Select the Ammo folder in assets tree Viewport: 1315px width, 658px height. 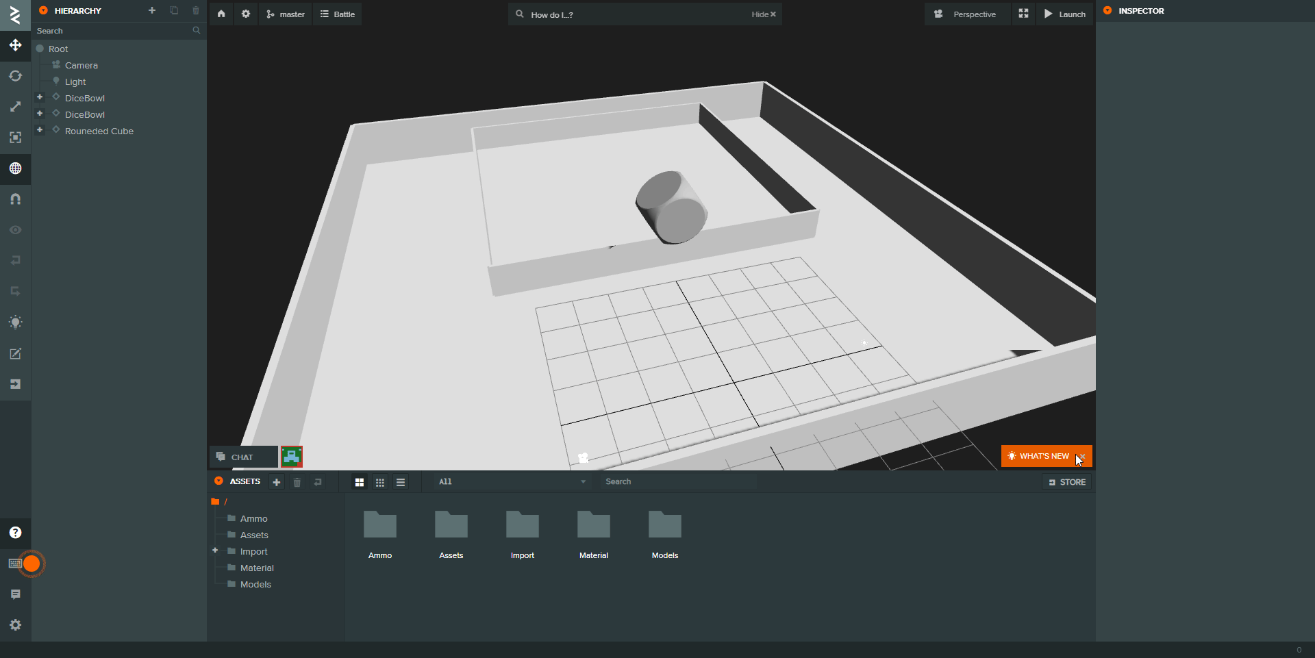point(254,518)
